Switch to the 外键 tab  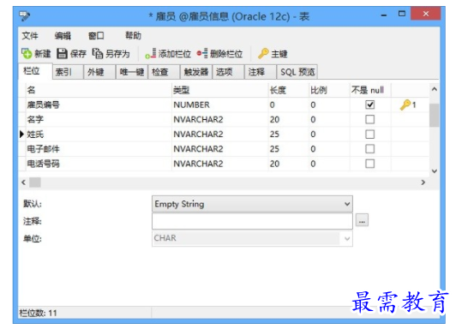coord(99,72)
